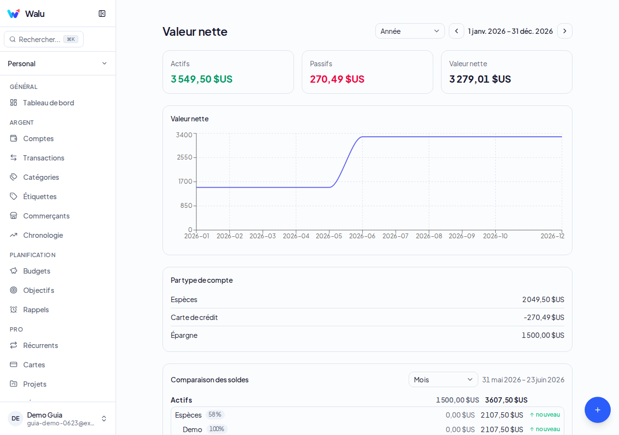The width and height of the screenshot is (619, 435).
Task: Expand the Demo Guia account menu
Action: (58, 419)
